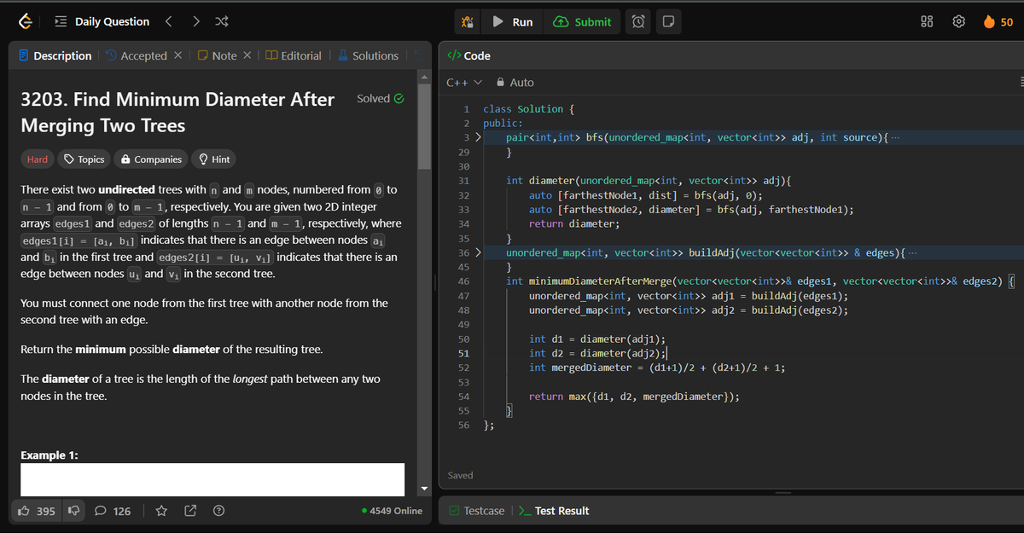1024x533 pixels.
Task: Open the settings gear
Action: tap(958, 22)
